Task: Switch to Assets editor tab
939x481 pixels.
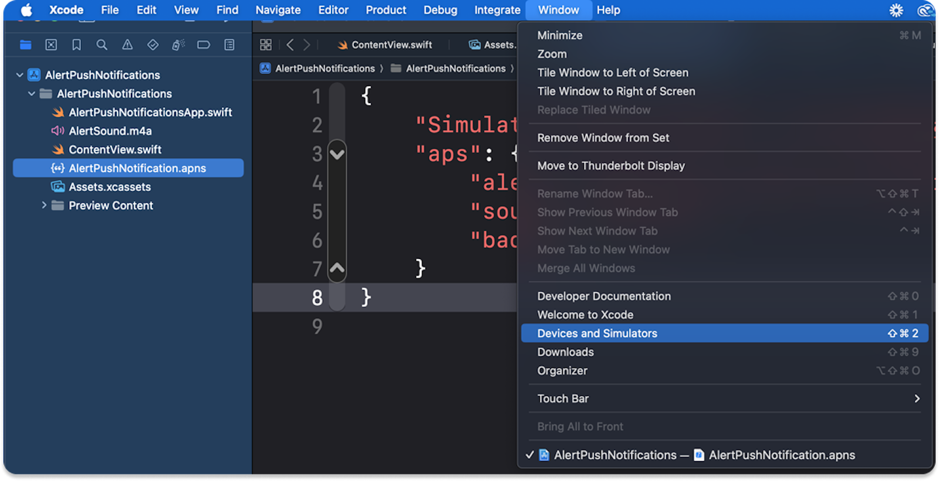Action: (492, 45)
